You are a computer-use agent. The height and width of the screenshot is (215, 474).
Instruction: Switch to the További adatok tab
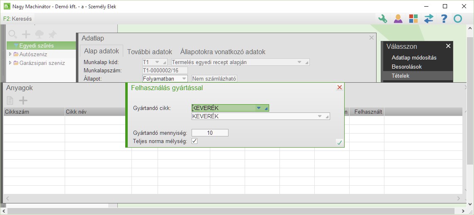coord(150,52)
